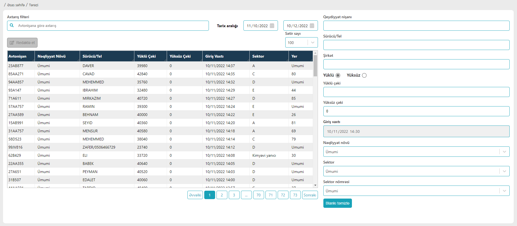
Task: Click the table scrollbar up arrow
Action: point(315,53)
